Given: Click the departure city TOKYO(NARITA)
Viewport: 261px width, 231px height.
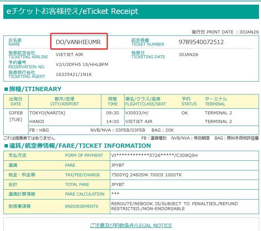Looking at the screenshot, I should [x=47, y=113].
